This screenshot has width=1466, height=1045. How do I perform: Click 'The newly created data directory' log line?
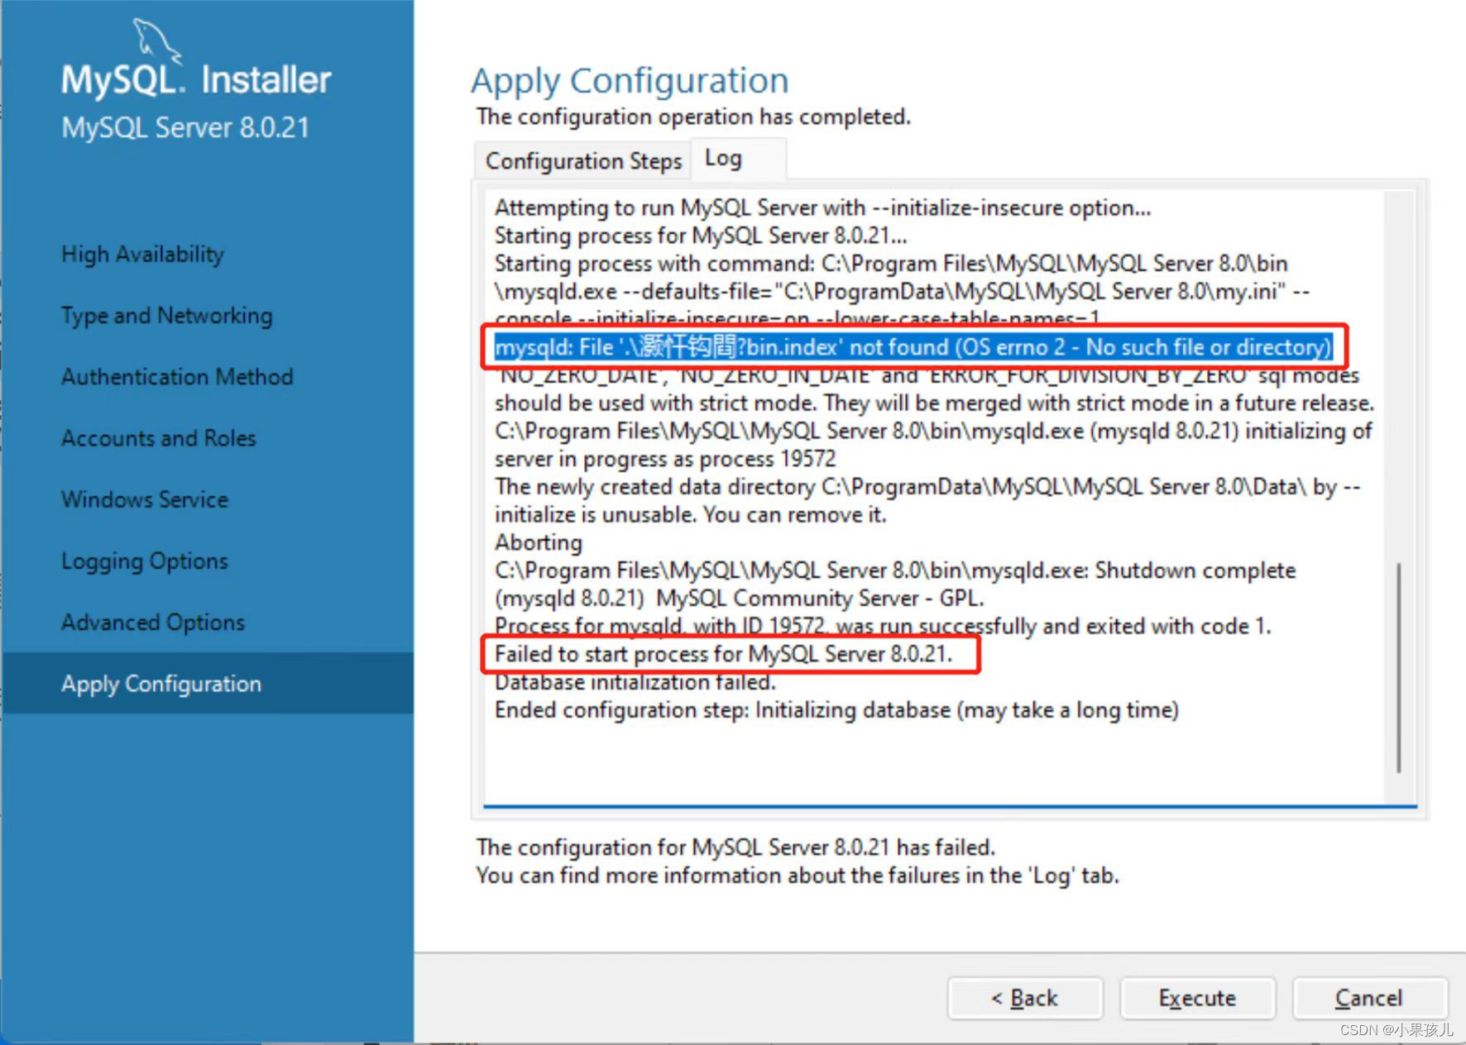coord(927,487)
